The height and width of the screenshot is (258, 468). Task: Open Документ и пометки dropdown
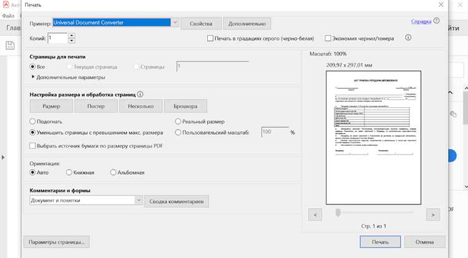coord(85,200)
